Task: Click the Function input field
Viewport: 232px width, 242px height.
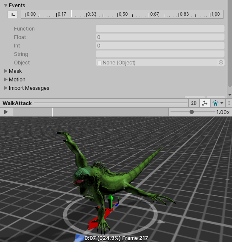Action: point(160,28)
